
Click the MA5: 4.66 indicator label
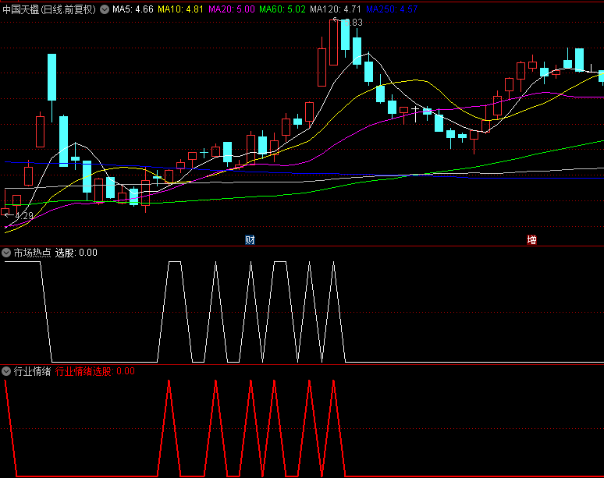point(133,9)
